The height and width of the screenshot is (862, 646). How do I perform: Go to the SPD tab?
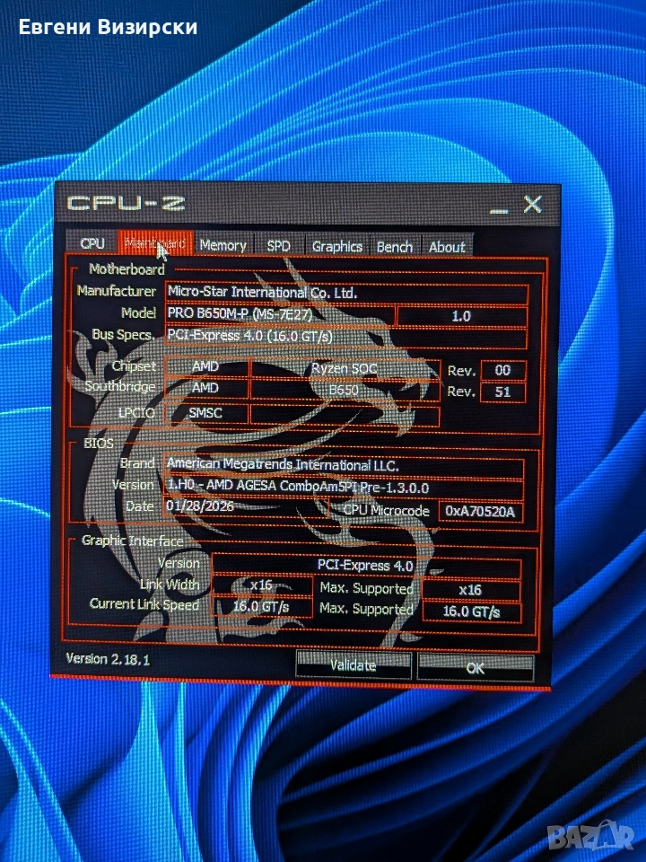pos(278,246)
